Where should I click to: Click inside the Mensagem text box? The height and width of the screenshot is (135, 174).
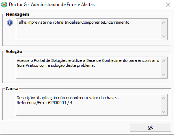pyautogui.click(x=88, y=29)
